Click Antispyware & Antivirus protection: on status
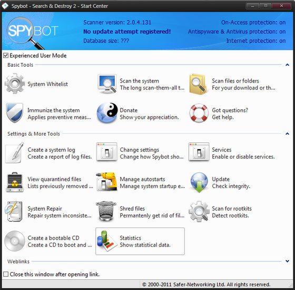Screen dimensions: 295x290 click(x=237, y=32)
